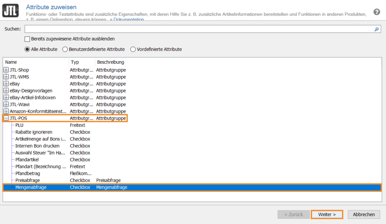
Task: Expand the JTL-Shop attribute group
Action: click(6, 70)
